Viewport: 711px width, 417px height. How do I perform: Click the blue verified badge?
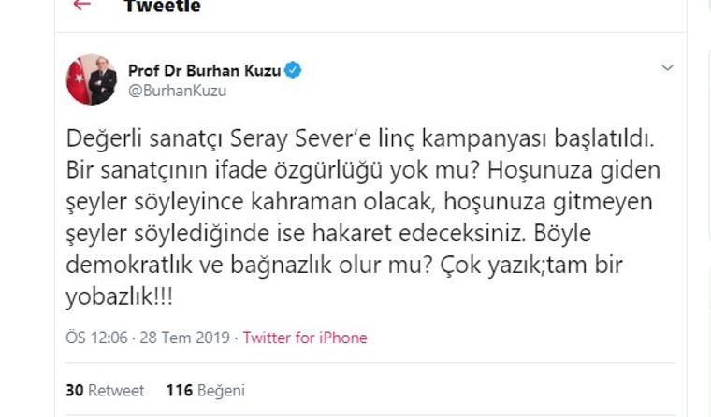tap(293, 70)
